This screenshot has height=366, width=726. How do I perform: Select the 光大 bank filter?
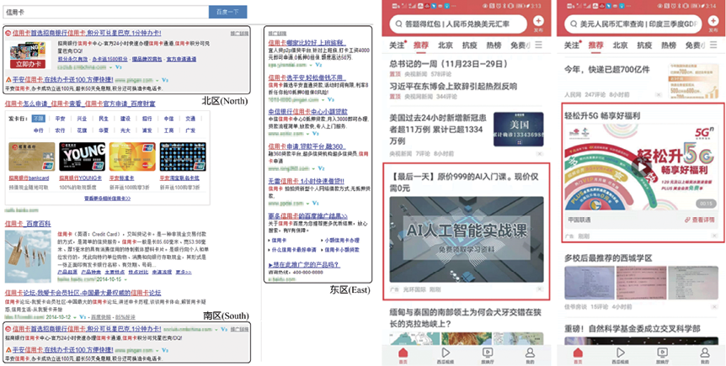[125, 131]
